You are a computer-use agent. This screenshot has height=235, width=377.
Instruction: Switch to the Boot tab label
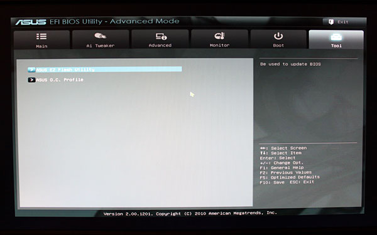(278, 45)
